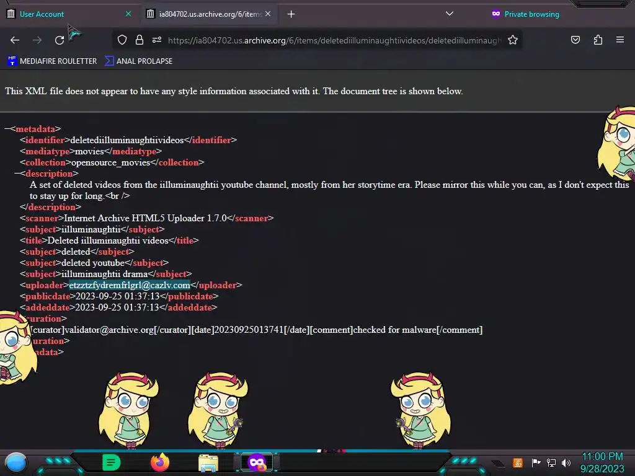Select the private Firefox window taskbar icon
635x476 pixels.
click(257, 462)
